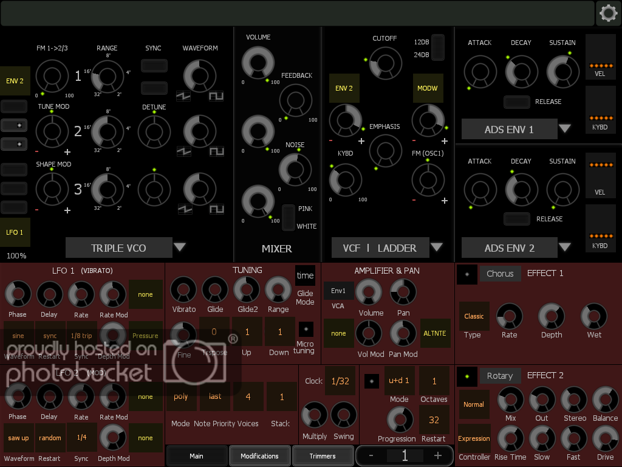Image resolution: width=622 pixels, height=467 pixels.
Task: Toggle oscillator 1 lower SYNC switch
Action: click(x=154, y=88)
